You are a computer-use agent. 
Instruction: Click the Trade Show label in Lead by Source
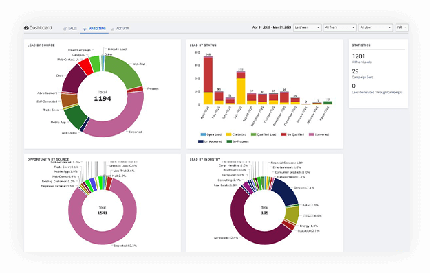(52, 110)
